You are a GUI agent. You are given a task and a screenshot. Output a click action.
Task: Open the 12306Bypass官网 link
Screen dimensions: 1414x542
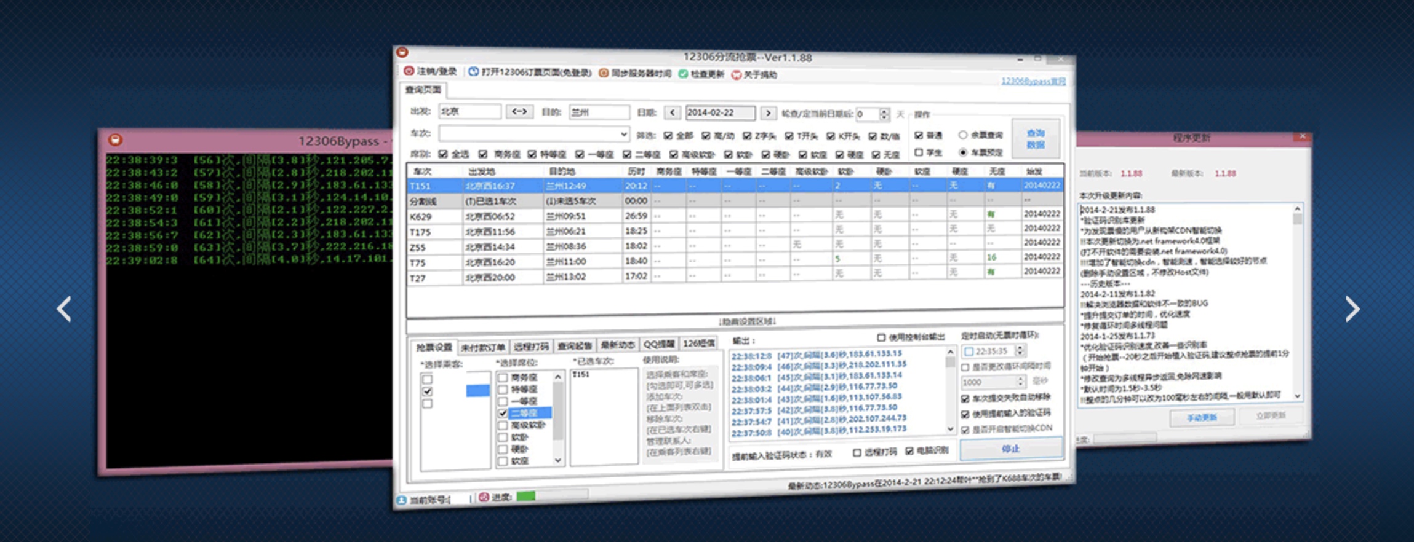(x=1033, y=81)
